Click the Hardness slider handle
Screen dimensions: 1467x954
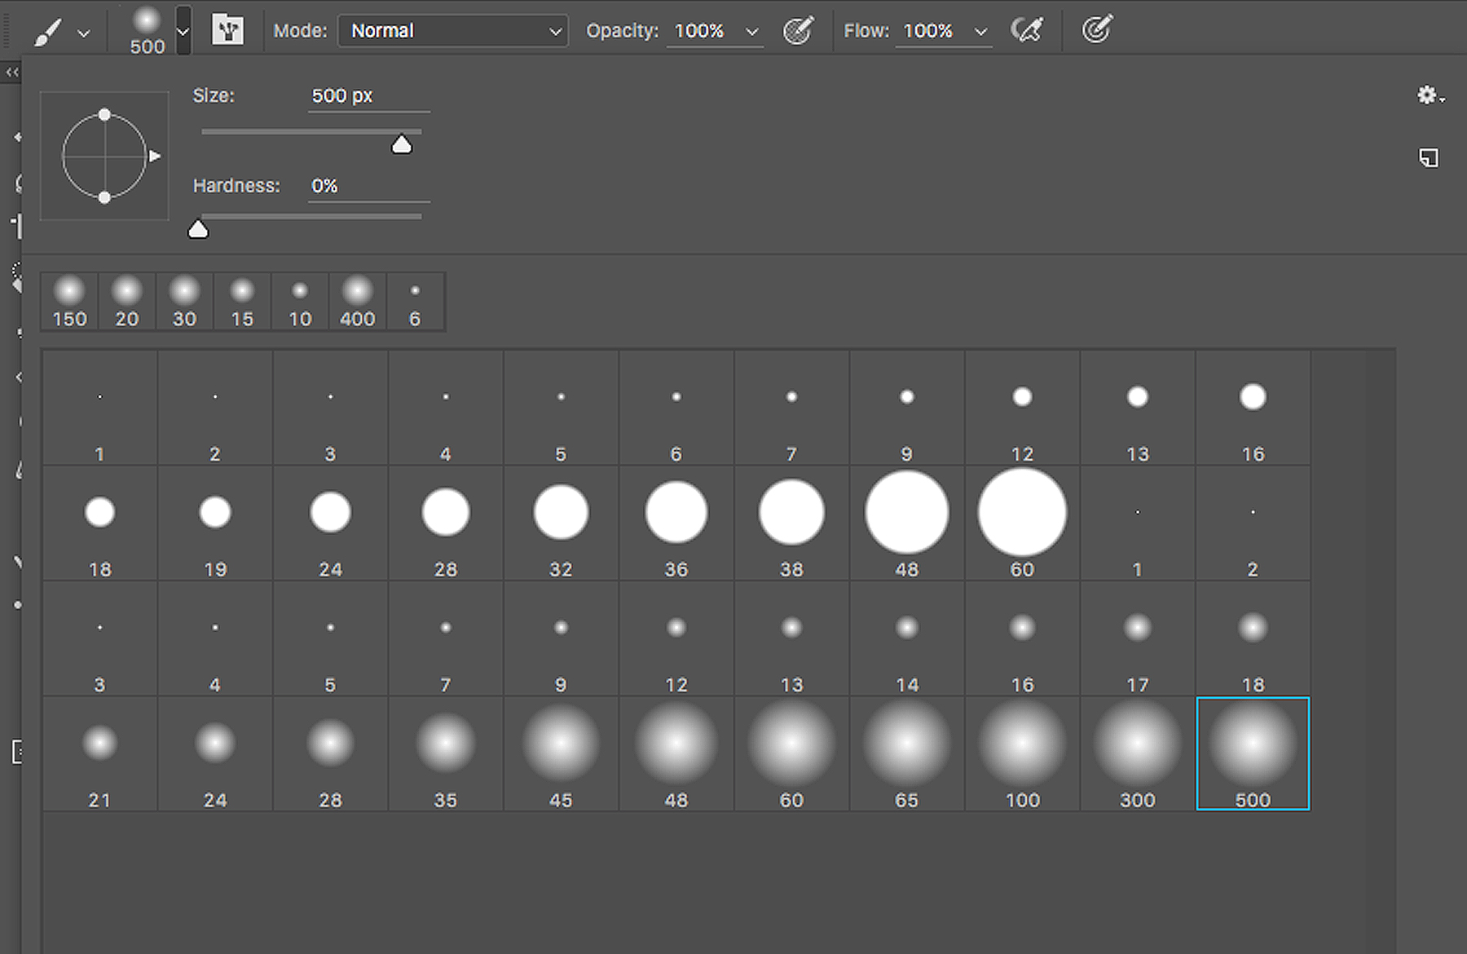pos(198,230)
